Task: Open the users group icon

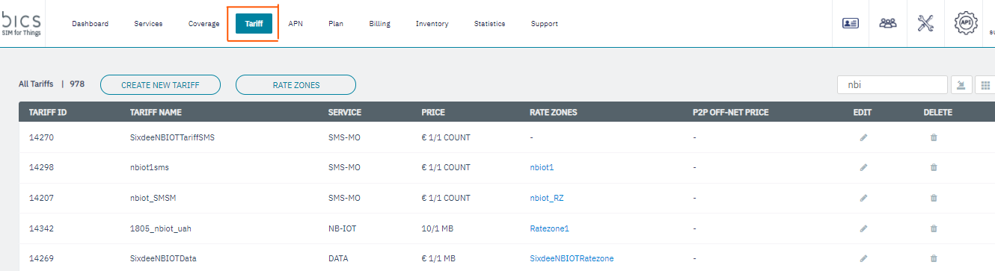Action: [x=888, y=23]
